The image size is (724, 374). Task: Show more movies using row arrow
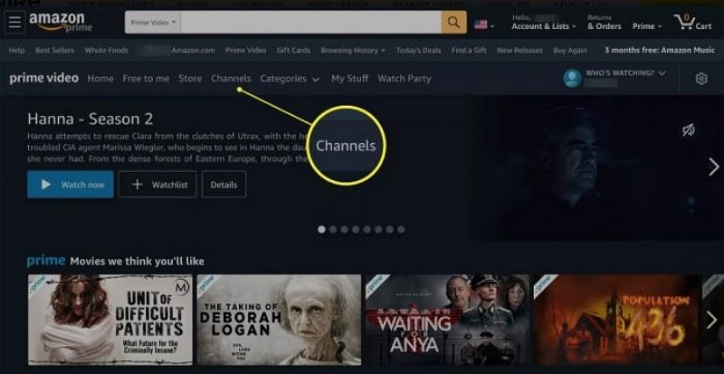click(x=711, y=320)
